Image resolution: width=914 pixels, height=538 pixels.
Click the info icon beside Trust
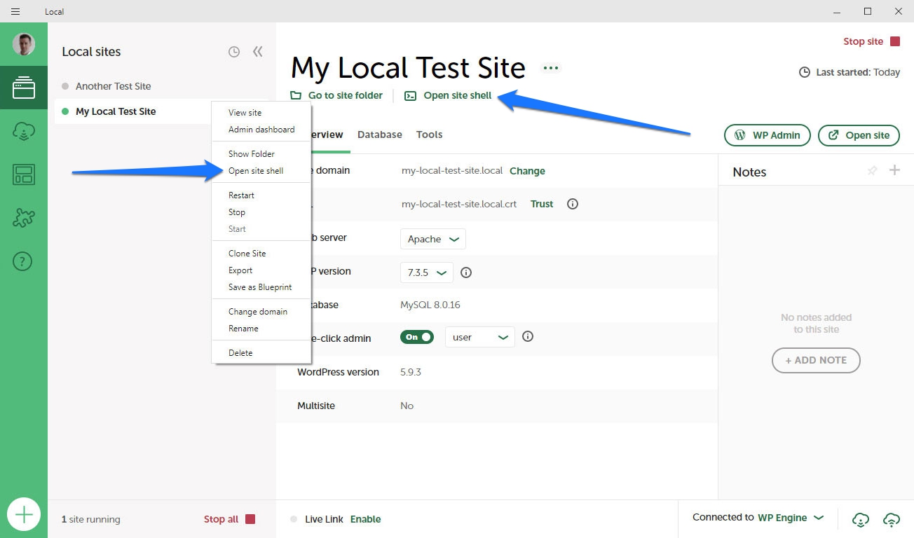[x=573, y=204]
